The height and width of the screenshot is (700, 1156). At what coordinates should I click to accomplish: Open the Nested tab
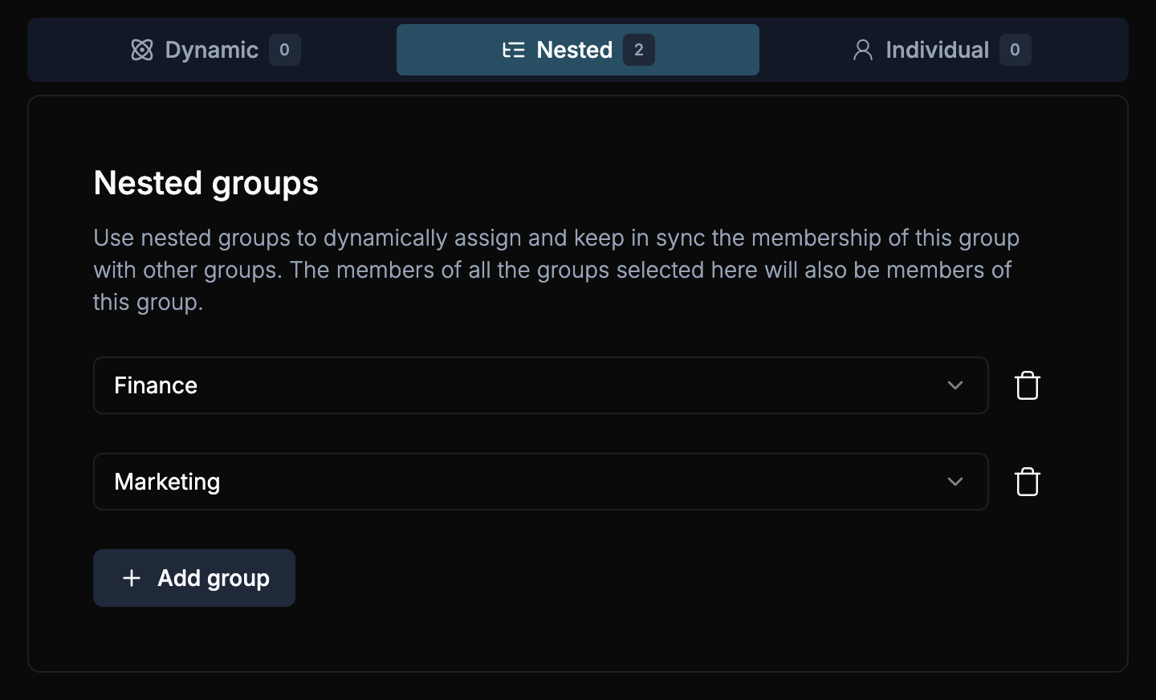(x=574, y=50)
